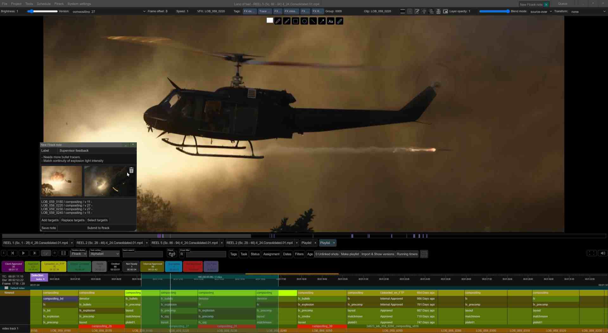Viewport: 608px width, 333px height.
Task: Toggle the Default notes checkbox
Action: pos(7,288)
